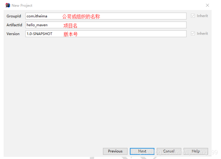Click the Version input field
The image size is (221, 159).
click(x=106, y=34)
